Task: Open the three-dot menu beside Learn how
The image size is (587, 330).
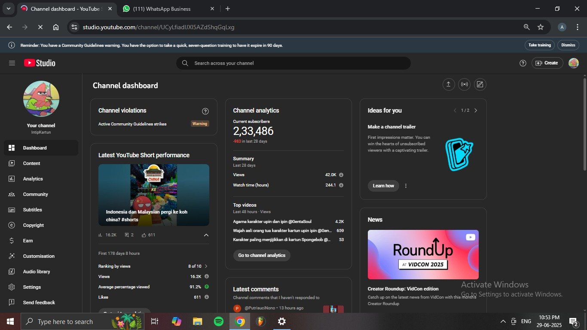Action: [406, 186]
